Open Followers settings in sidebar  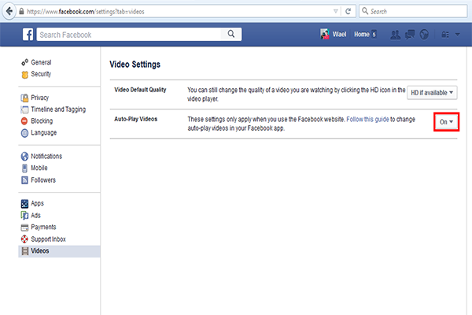tap(43, 180)
